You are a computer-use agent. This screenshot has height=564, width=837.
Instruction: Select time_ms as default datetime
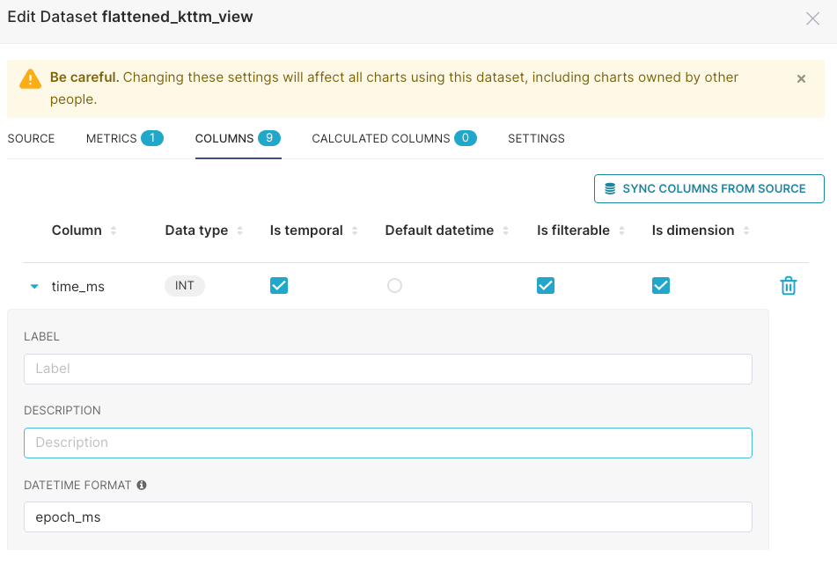(x=394, y=285)
